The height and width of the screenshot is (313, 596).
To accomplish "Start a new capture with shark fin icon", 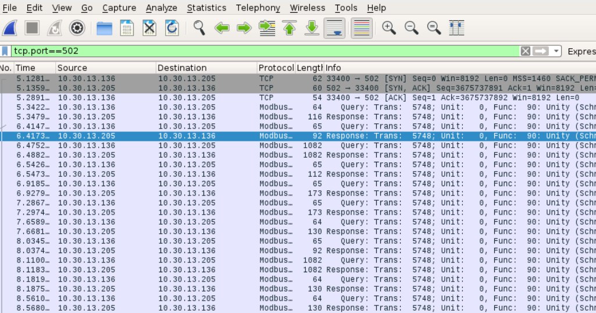I will [10, 28].
